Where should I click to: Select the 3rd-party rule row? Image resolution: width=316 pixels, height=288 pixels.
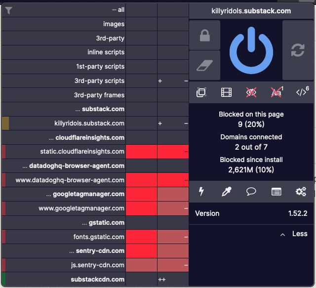point(64,38)
